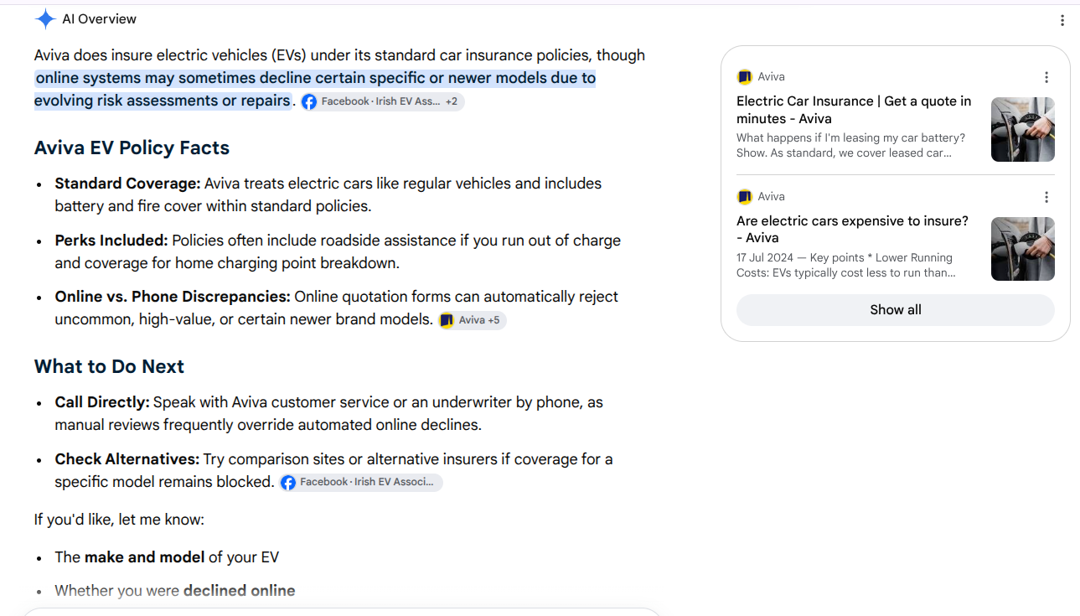Open Facebook Irish EV Association source near bottom
Screen dimensions: 1080x616
pos(361,483)
